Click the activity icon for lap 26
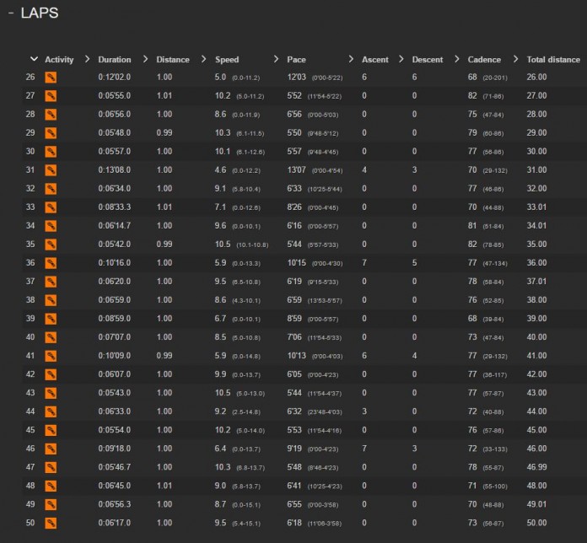The width and height of the screenshot is (587, 543). (51, 77)
